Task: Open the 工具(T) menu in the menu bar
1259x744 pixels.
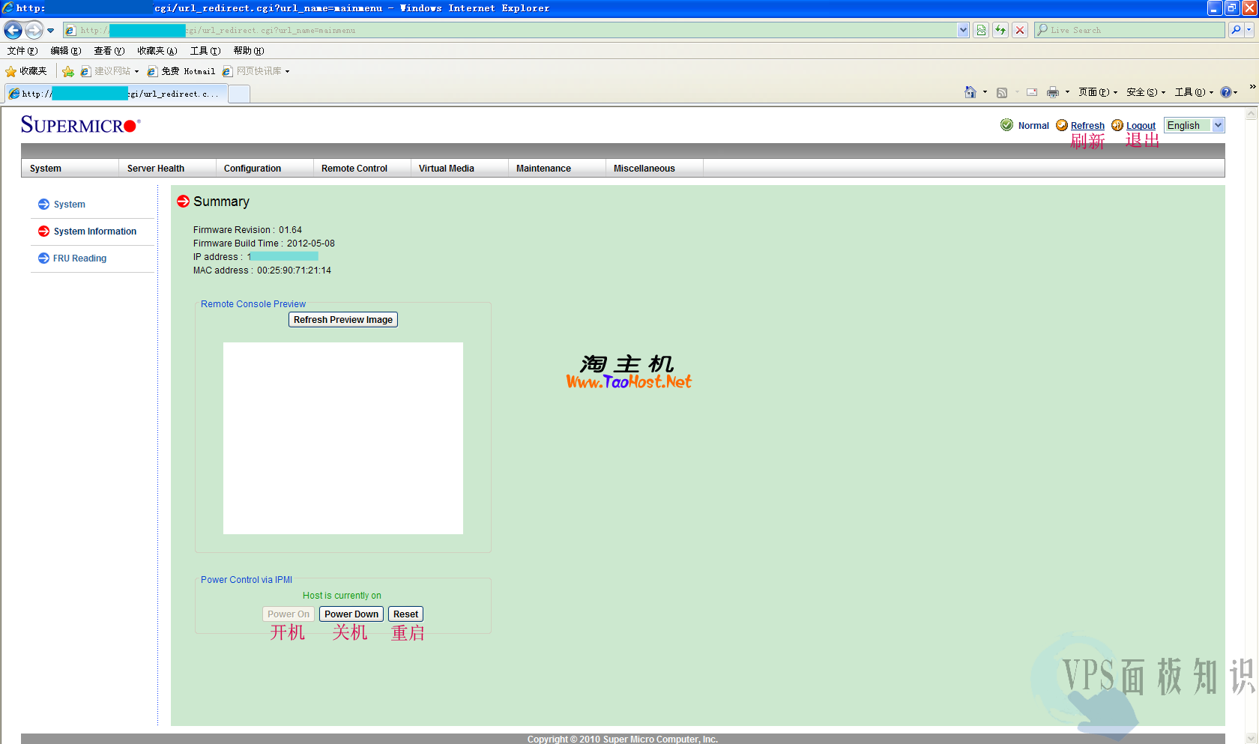Action: click(205, 51)
